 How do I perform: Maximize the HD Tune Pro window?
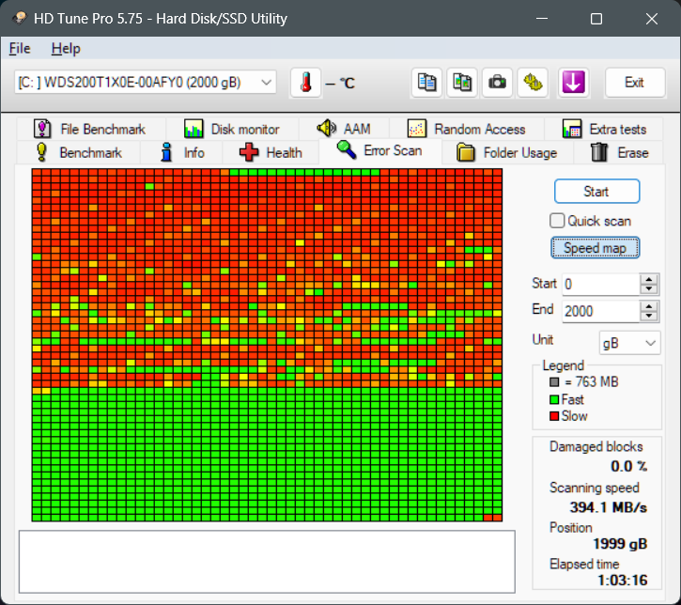596,18
